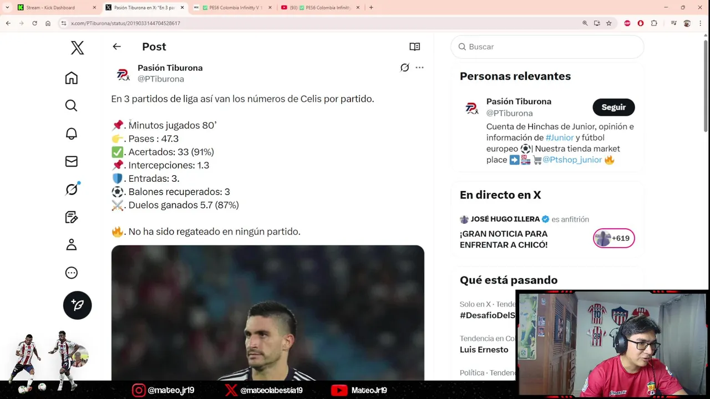The height and width of the screenshot is (399, 710).
Task: Open @PTiburona handle under the post author
Action: [x=161, y=79]
